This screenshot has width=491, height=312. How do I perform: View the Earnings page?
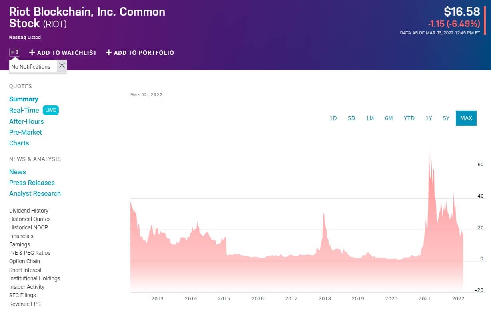point(20,244)
